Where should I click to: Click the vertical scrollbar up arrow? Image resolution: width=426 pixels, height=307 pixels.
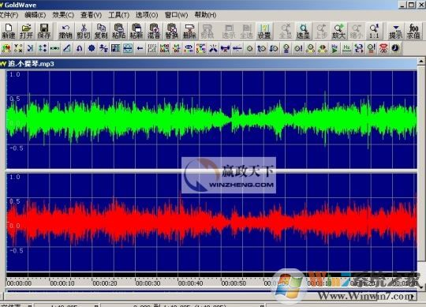[421, 62]
